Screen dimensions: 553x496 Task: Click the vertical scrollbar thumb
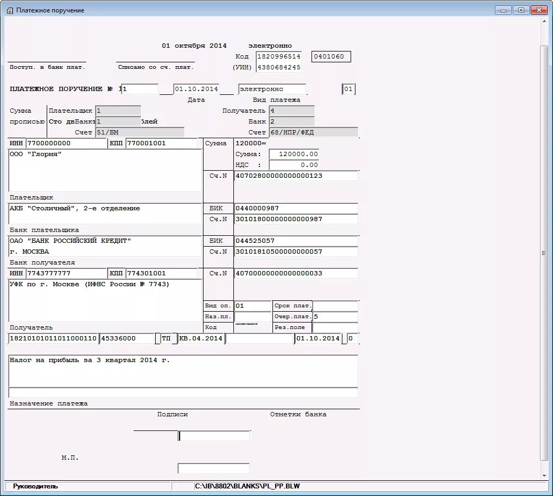point(544,253)
